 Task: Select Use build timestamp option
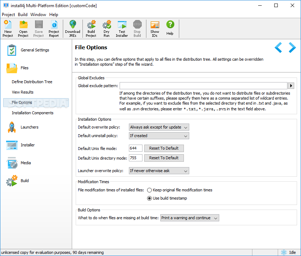pos(167,198)
